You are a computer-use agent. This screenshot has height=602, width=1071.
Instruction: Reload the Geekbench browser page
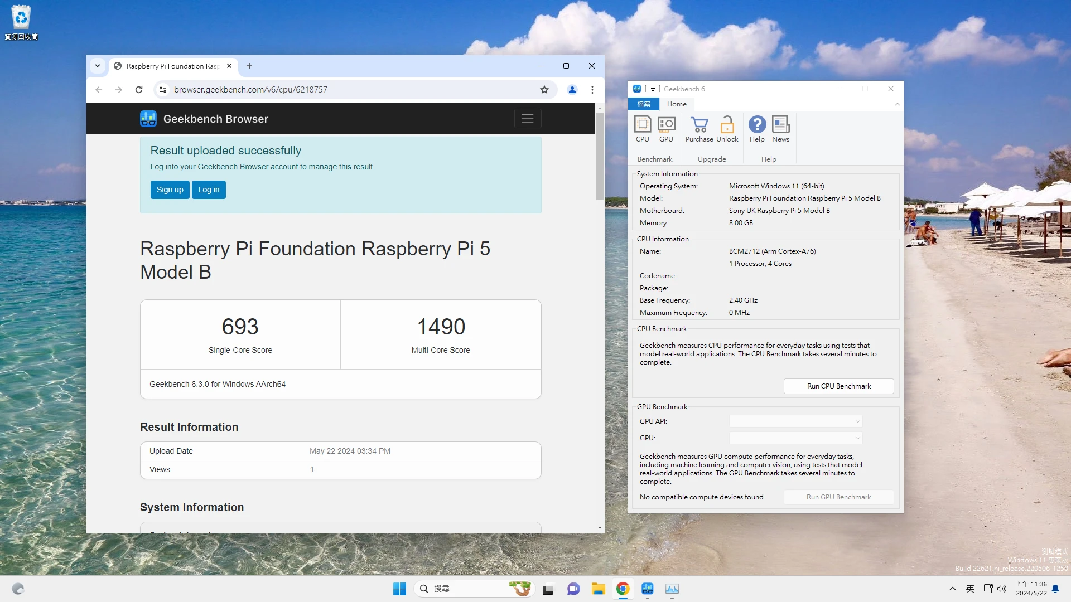pyautogui.click(x=139, y=90)
